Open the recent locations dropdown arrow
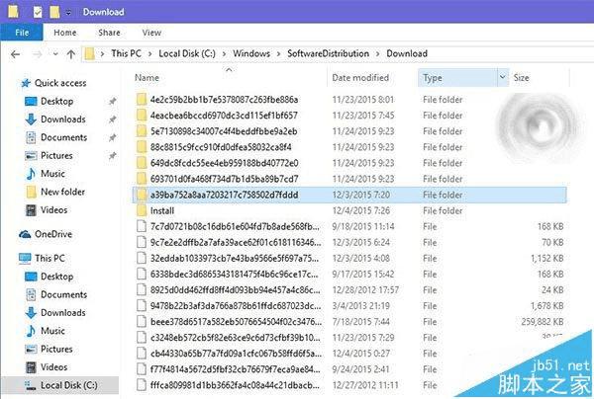 [55, 54]
